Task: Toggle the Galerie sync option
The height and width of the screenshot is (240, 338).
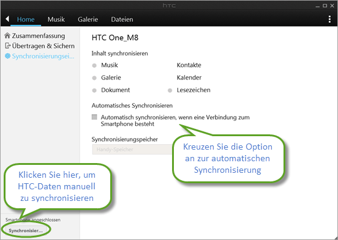Action: (94, 78)
